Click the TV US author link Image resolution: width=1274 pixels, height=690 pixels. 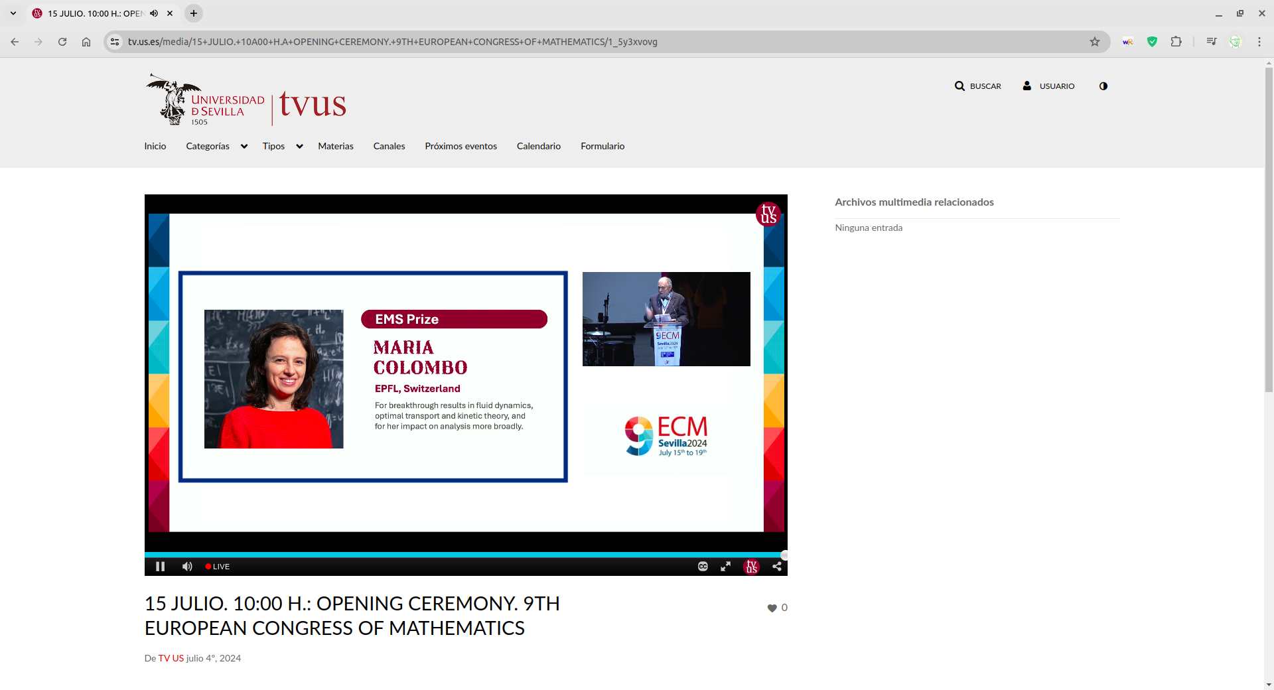(171, 658)
